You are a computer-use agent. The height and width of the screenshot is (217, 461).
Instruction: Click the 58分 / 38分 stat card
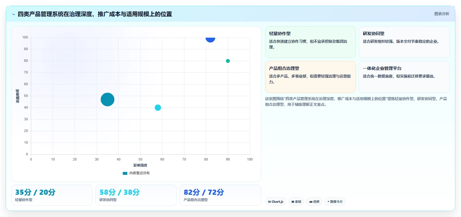pos(136,195)
